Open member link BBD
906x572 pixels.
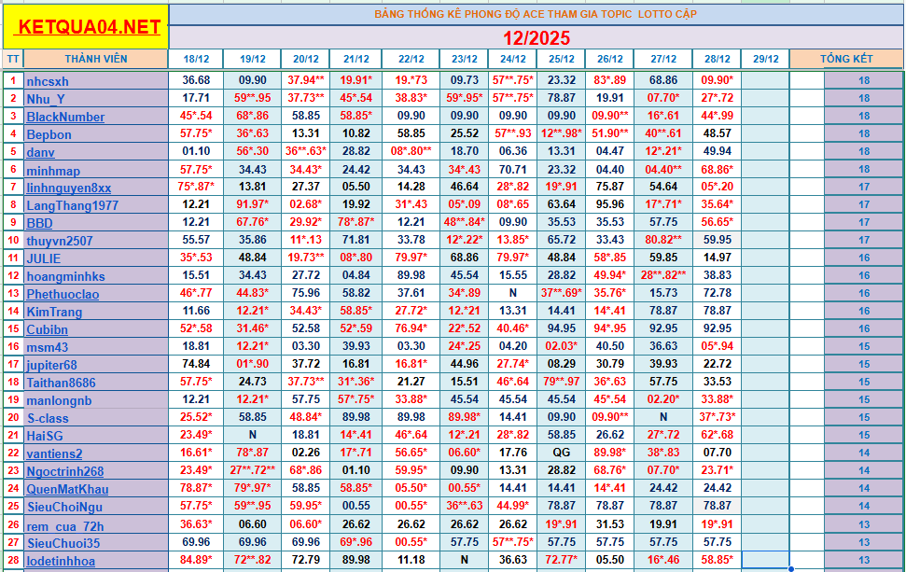coord(39,223)
